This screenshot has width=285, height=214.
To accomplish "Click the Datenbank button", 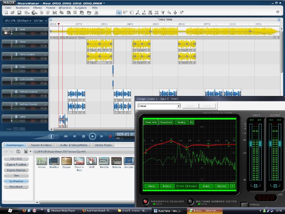I will point(16,187).
